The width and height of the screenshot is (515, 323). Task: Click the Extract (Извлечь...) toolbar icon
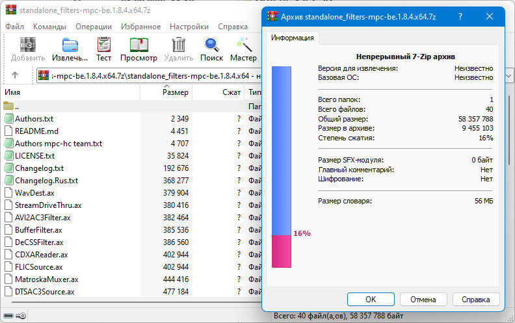pos(70,45)
